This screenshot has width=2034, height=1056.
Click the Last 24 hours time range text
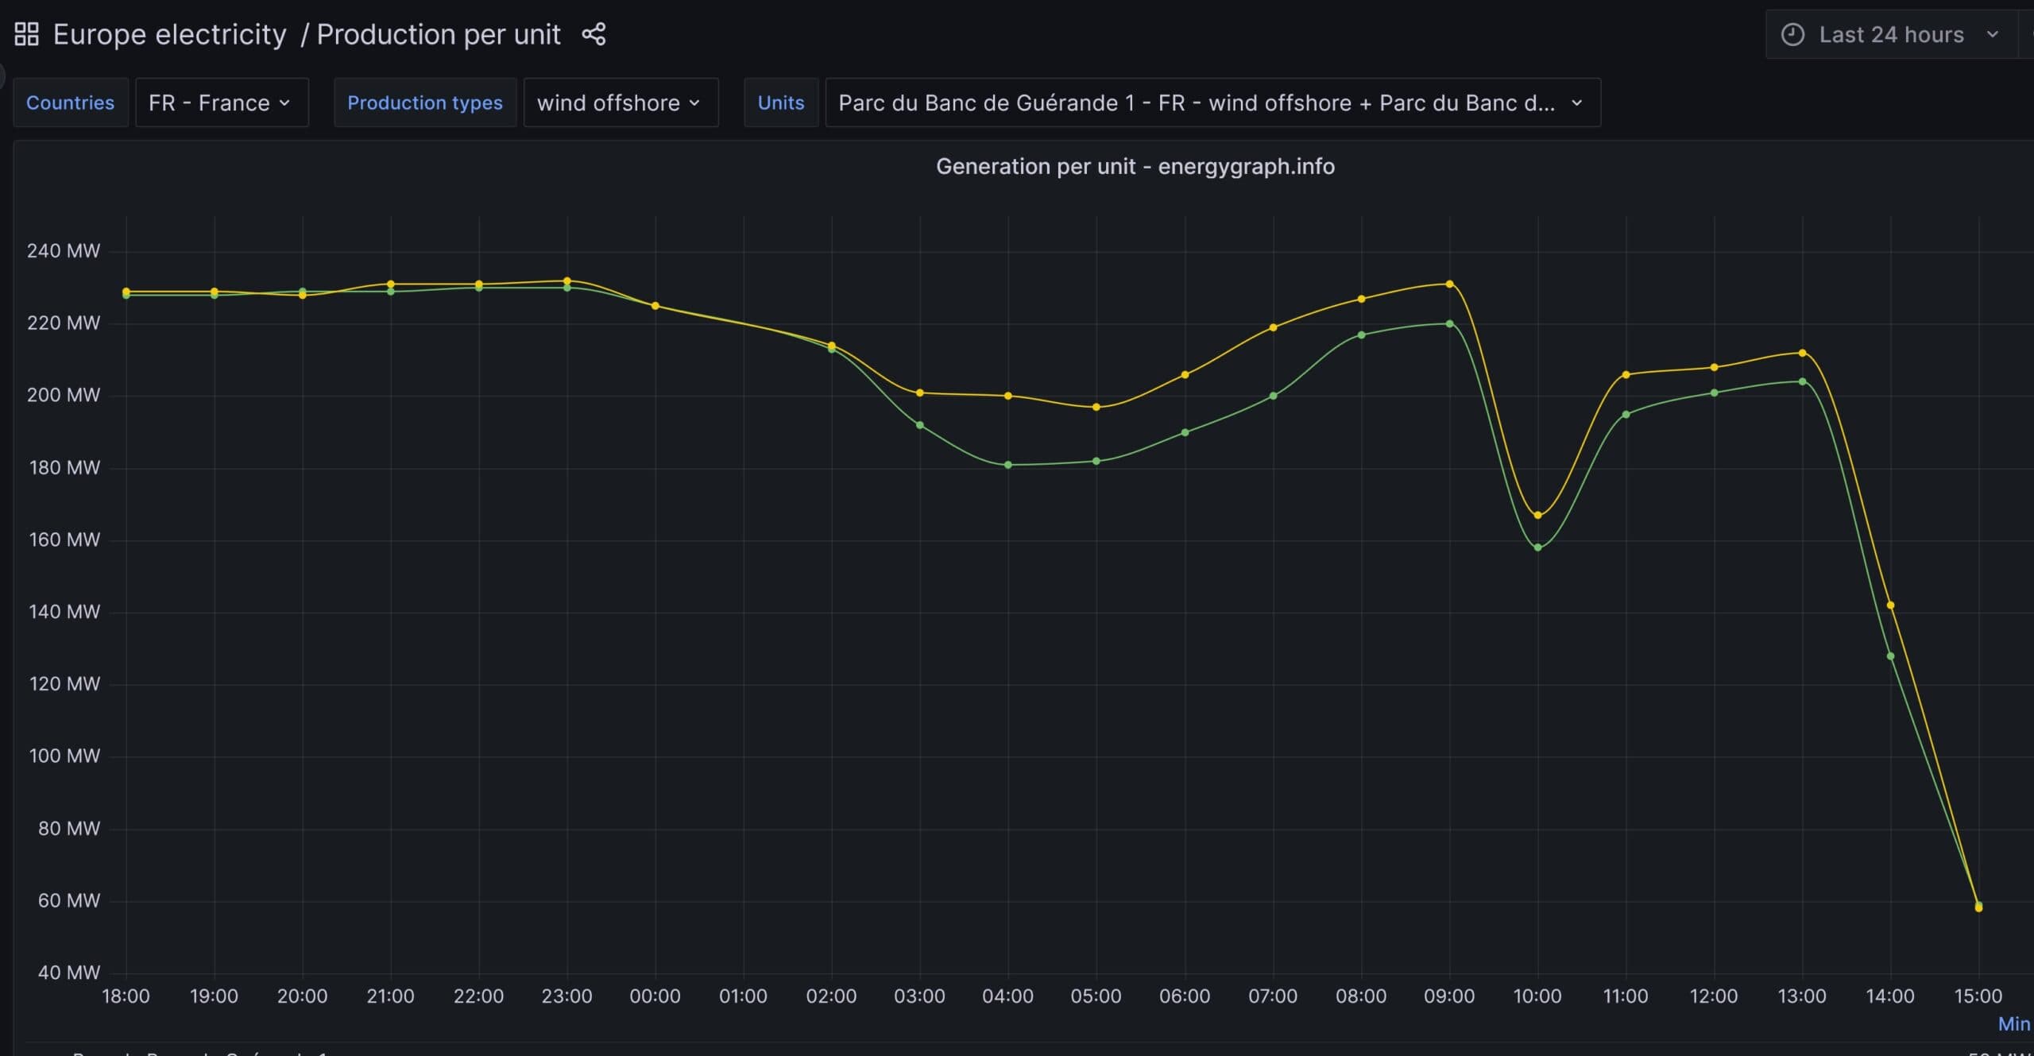click(x=1891, y=34)
